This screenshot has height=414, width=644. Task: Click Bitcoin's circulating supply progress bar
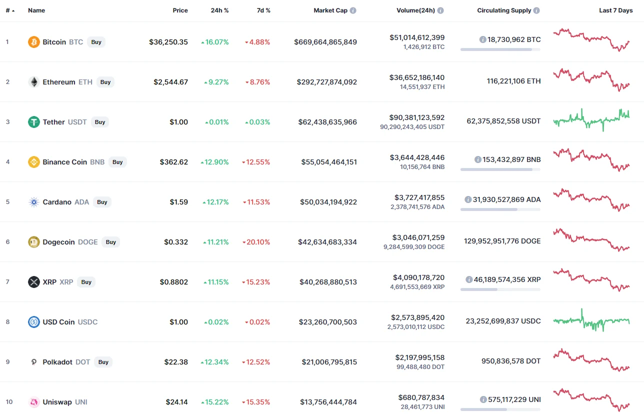500,49
